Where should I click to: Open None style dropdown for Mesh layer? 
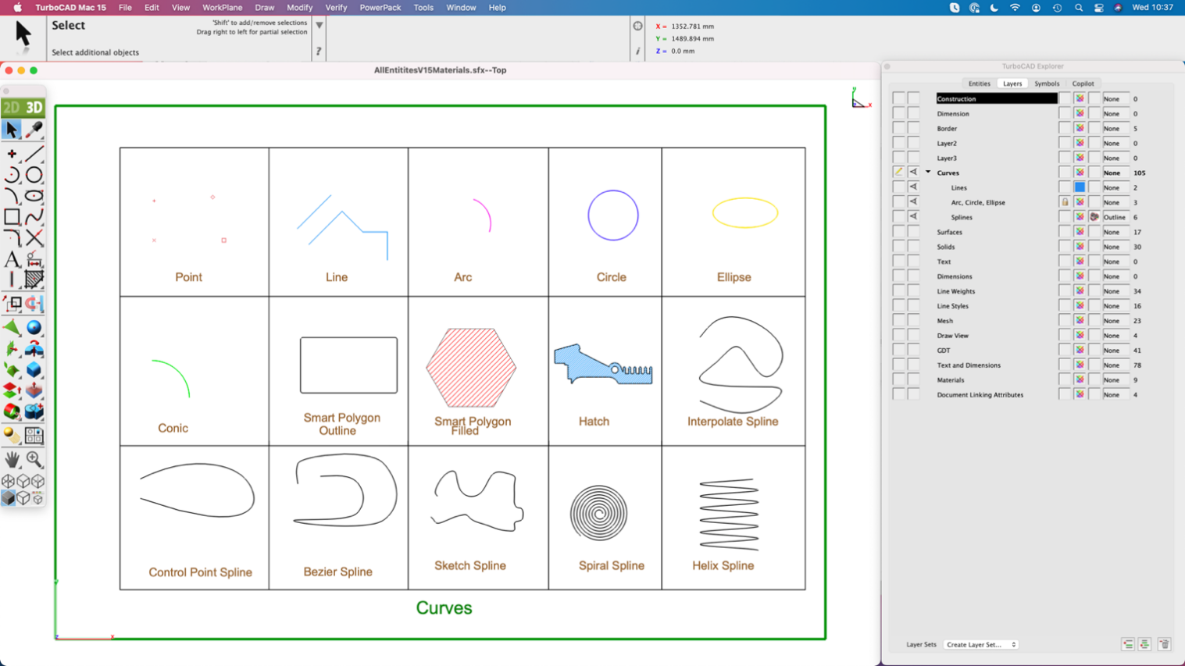pos(1115,321)
